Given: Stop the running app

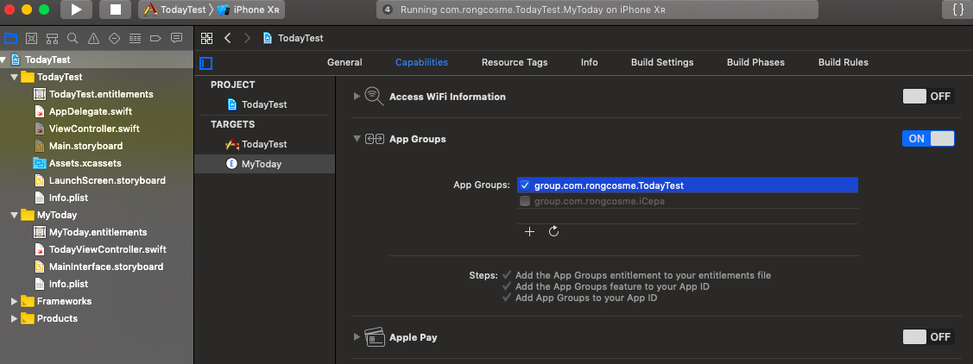Looking at the screenshot, I should coord(115,9).
